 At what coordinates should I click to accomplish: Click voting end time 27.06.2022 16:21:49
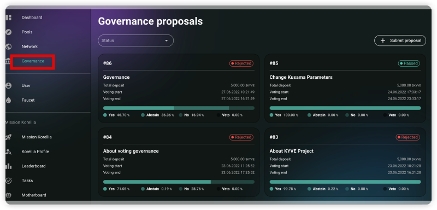click(238, 99)
